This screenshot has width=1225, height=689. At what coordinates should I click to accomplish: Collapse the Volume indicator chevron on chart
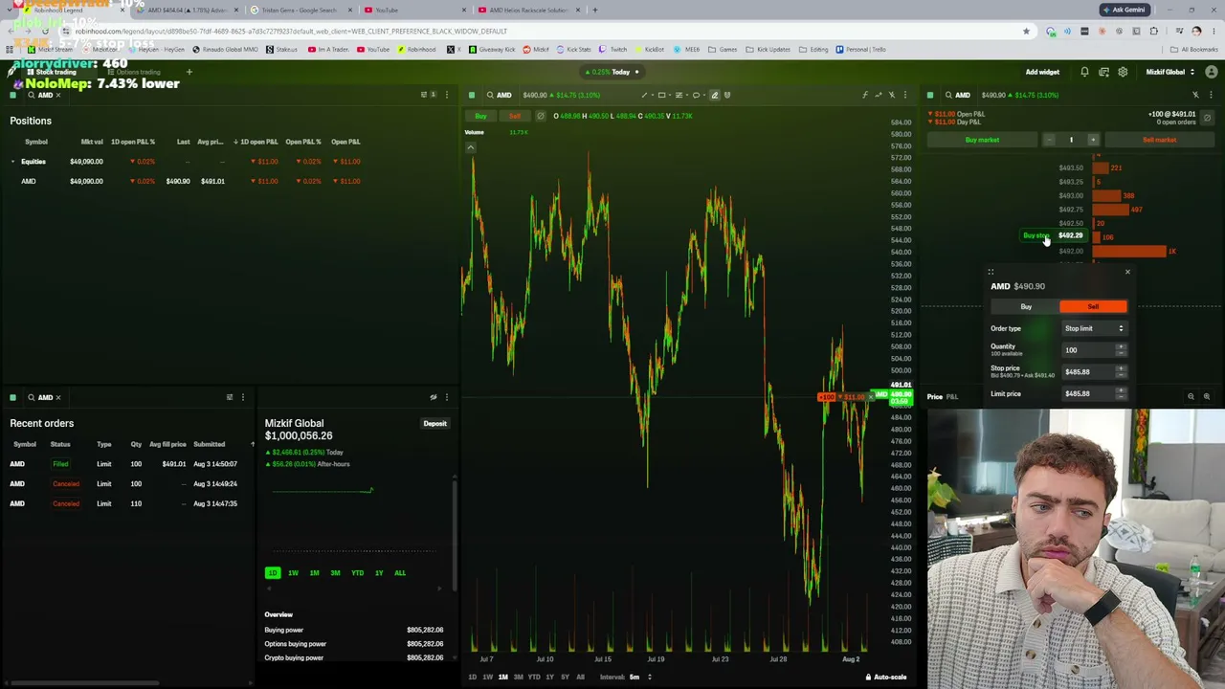(x=470, y=147)
